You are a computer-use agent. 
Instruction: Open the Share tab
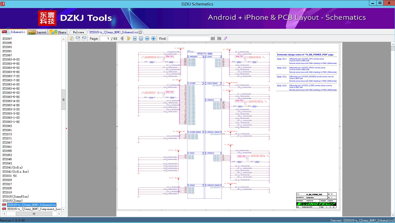tap(58, 32)
